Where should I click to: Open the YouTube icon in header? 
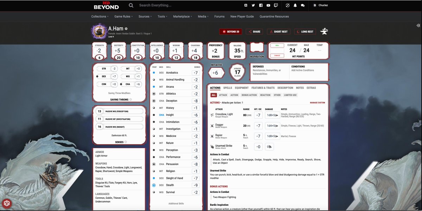(x=268, y=5)
